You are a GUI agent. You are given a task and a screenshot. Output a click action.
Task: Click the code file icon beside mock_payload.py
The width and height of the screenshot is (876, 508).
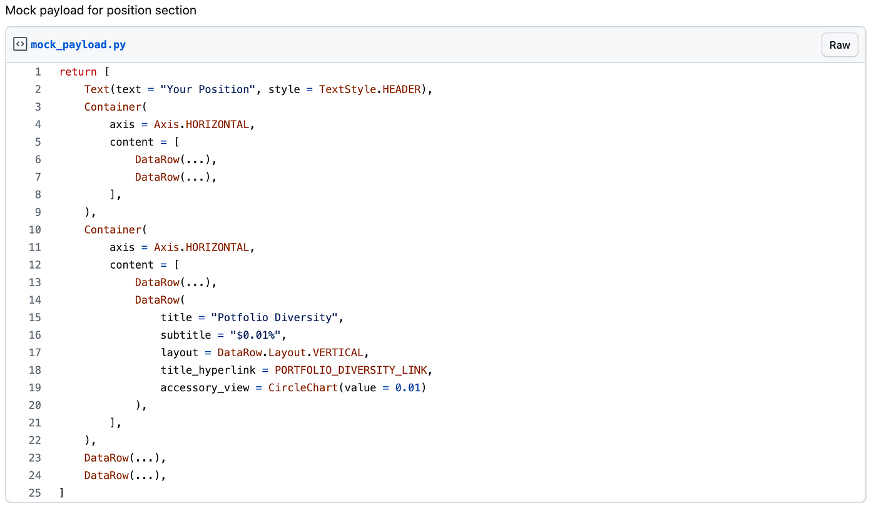pos(20,44)
